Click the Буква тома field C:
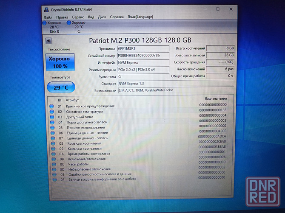 pyautogui.click(x=144, y=76)
